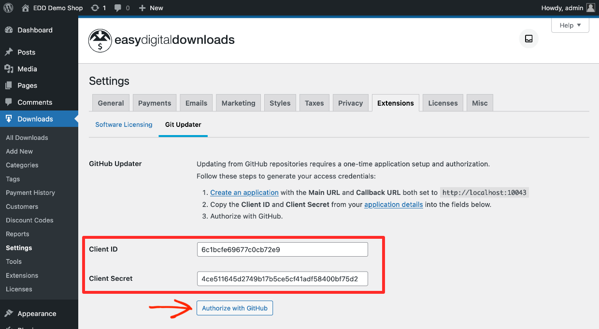The height and width of the screenshot is (329, 599).
Task: Click the Media icon in sidebar
Action: [9, 69]
